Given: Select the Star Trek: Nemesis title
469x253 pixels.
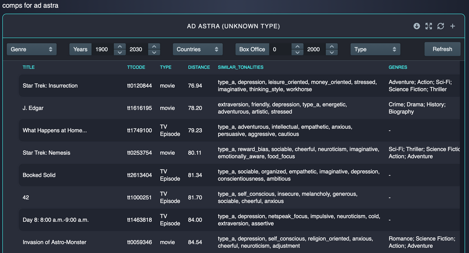Looking at the screenshot, I should pos(46,153).
